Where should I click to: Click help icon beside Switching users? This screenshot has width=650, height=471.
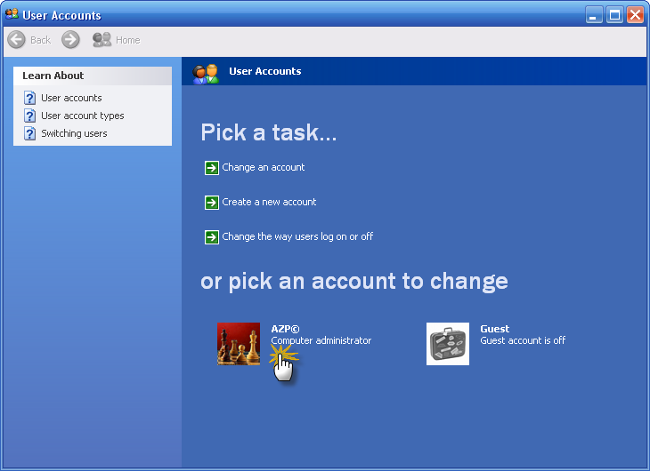pos(29,133)
